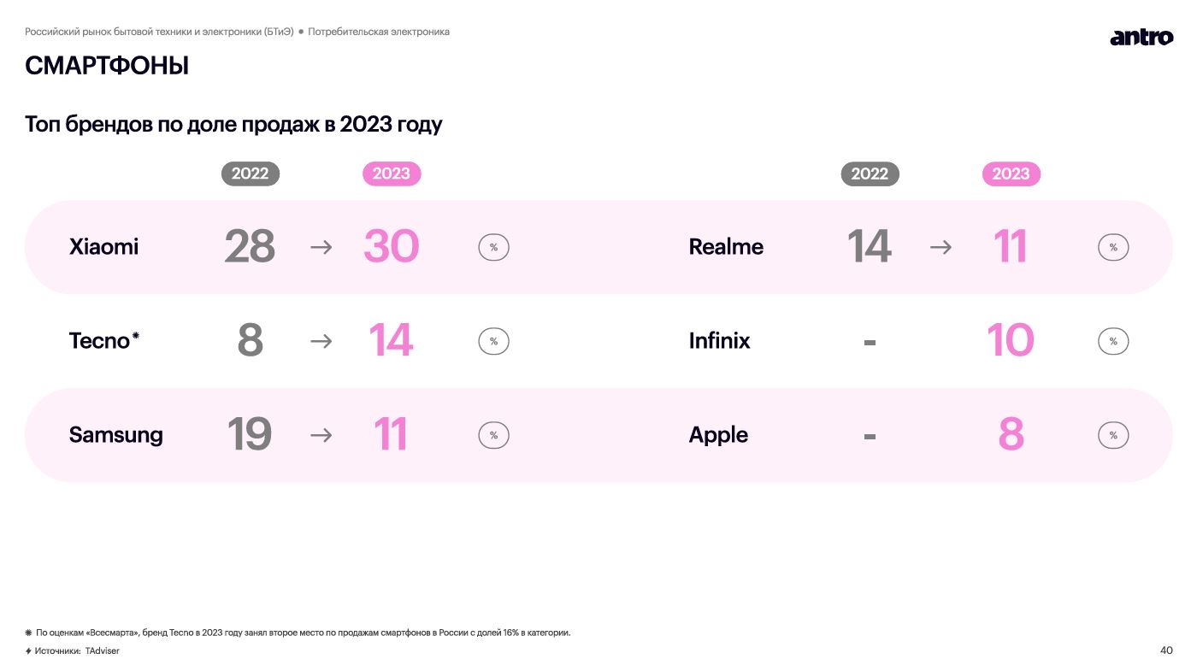Click the percent icon in Infinix row
Viewport: 1203px width, 671px height.
click(x=1113, y=341)
